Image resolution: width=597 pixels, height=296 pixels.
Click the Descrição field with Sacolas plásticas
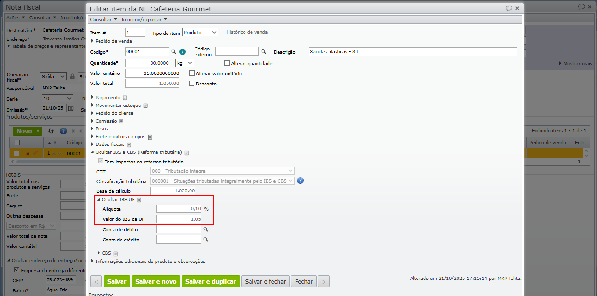pos(413,52)
